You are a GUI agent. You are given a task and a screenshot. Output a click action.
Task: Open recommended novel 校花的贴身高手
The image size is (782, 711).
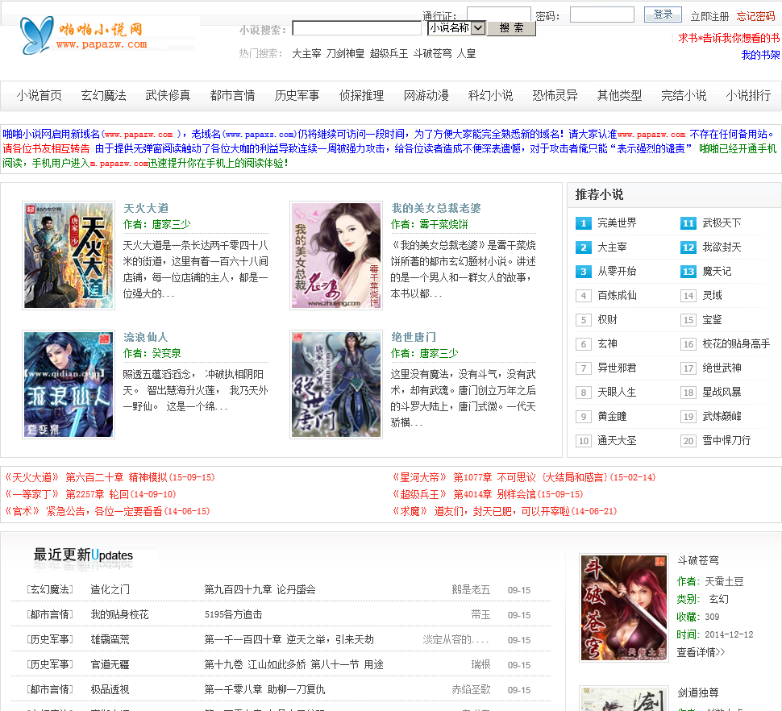coord(736,344)
